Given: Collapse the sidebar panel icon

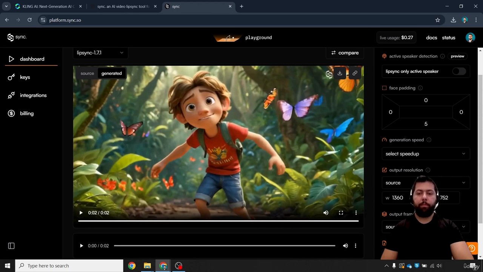Looking at the screenshot, I should point(11,246).
